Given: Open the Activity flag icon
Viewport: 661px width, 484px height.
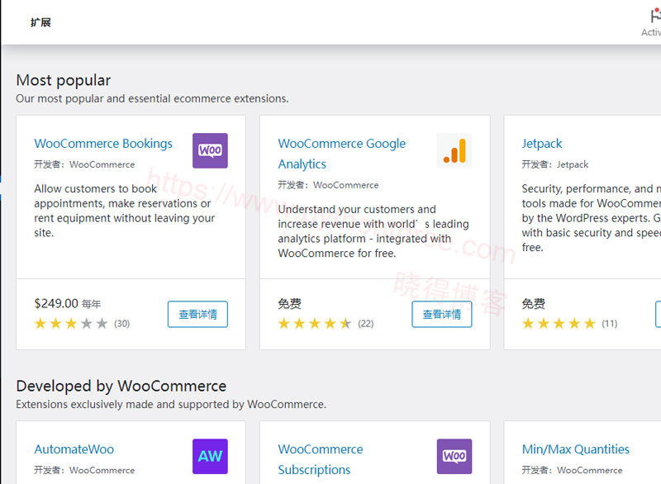Looking at the screenshot, I should point(655,17).
